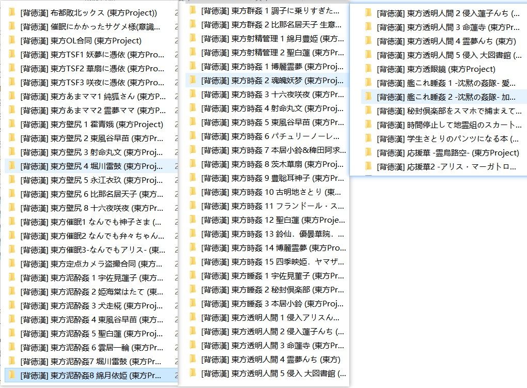527x388 pixels.
Task: Click folder icon next to 東方催眠1 なんでも神子さま
Action: point(12,222)
